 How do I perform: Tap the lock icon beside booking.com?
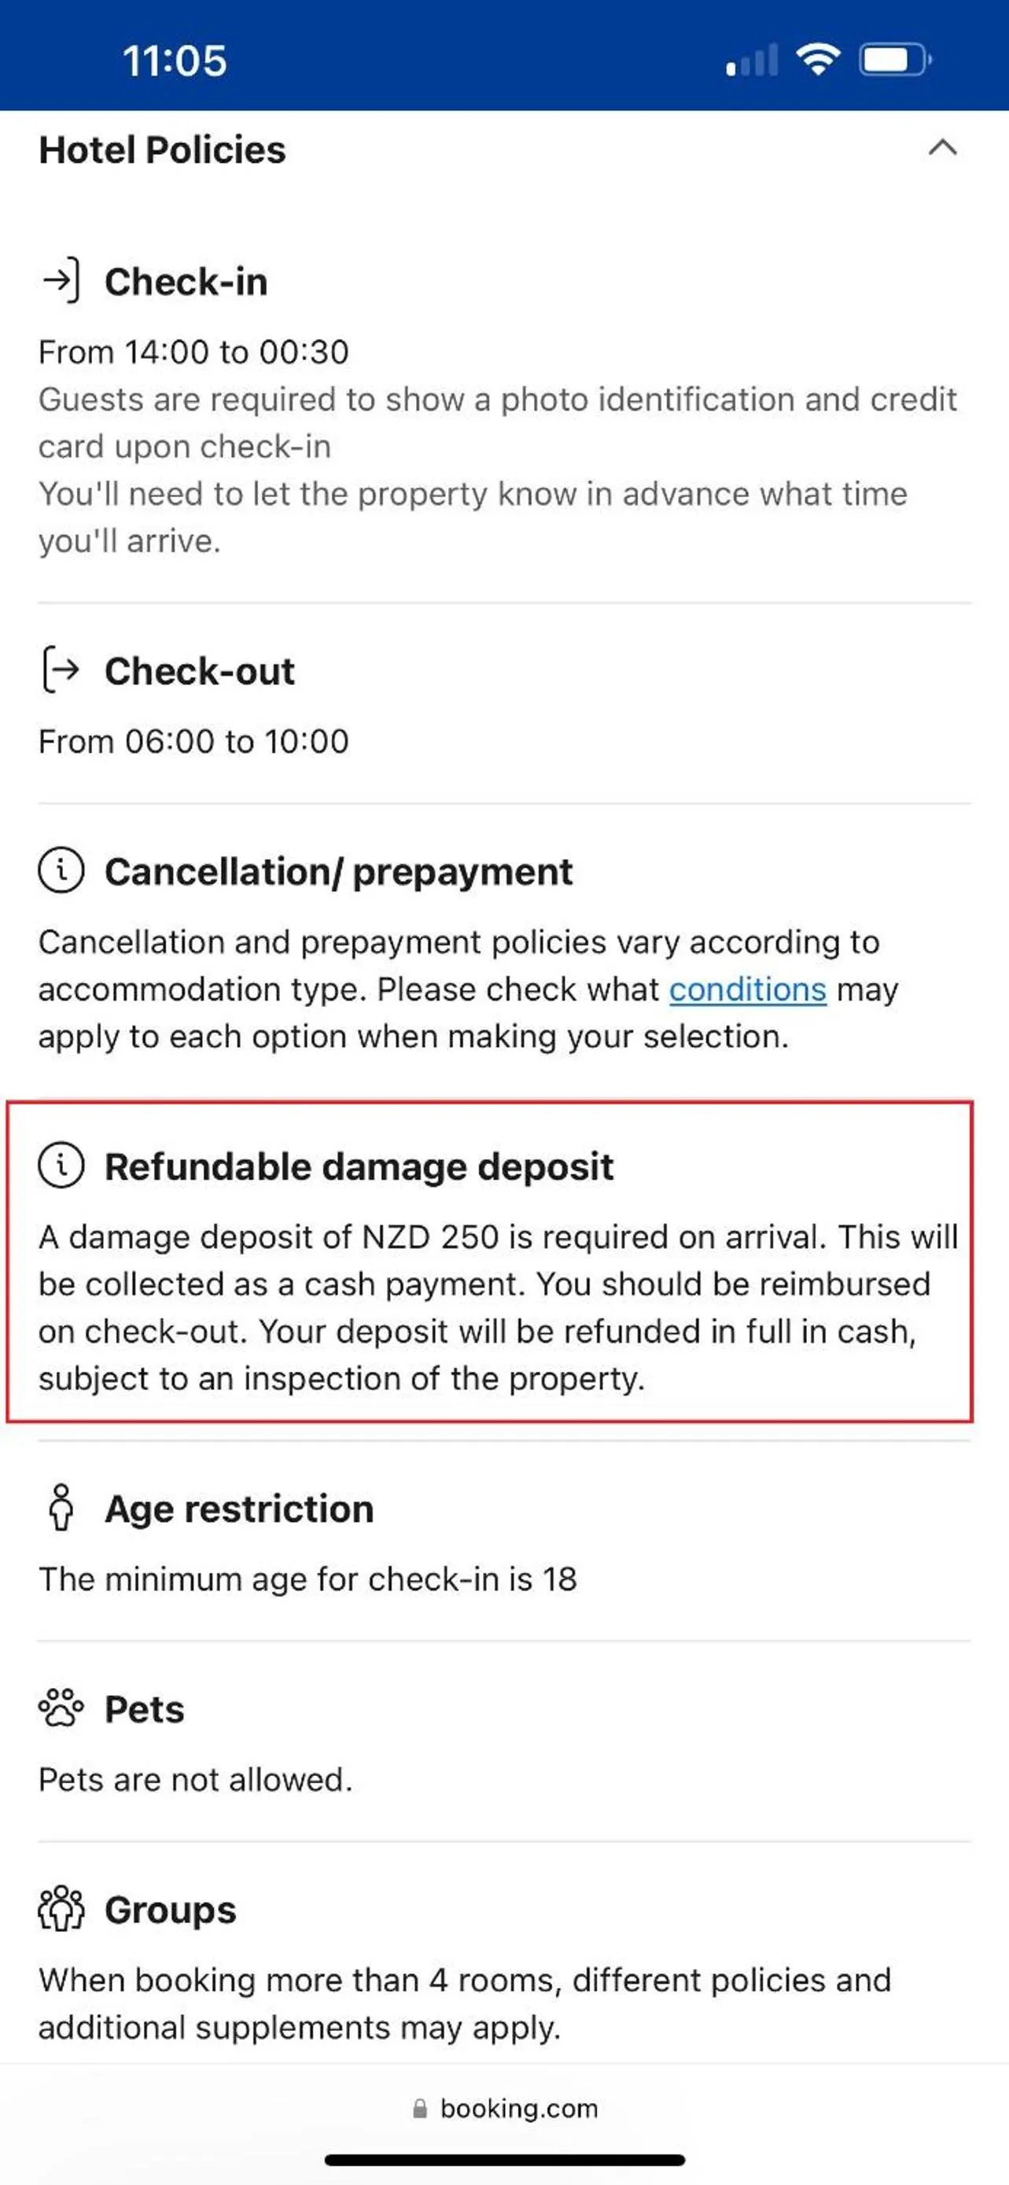420,2109
